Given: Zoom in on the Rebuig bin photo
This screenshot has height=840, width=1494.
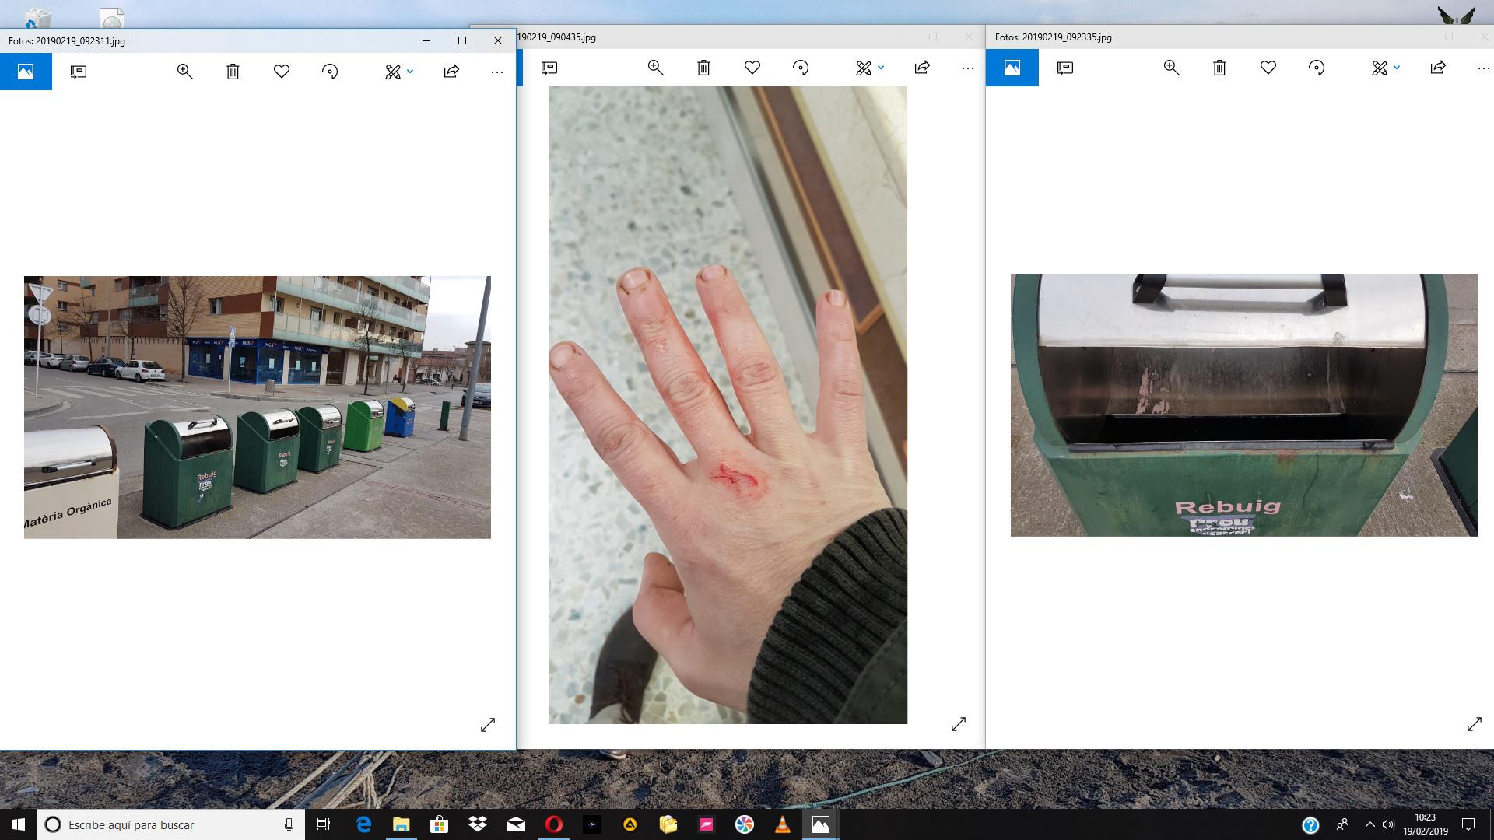Looking at the screenshot, I should [1171, 68].
